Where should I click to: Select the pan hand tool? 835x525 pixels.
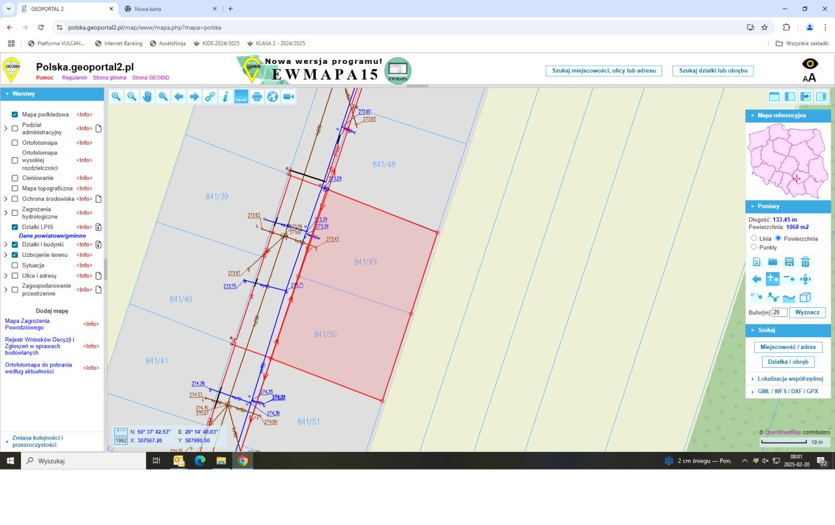pos(147,97)
